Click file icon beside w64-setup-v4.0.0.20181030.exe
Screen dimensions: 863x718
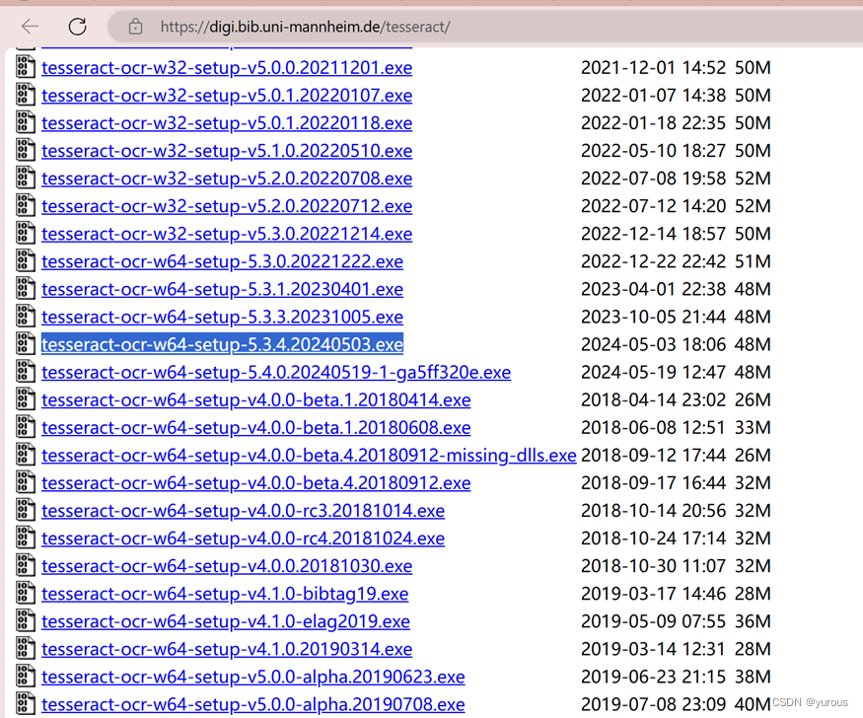26,565
